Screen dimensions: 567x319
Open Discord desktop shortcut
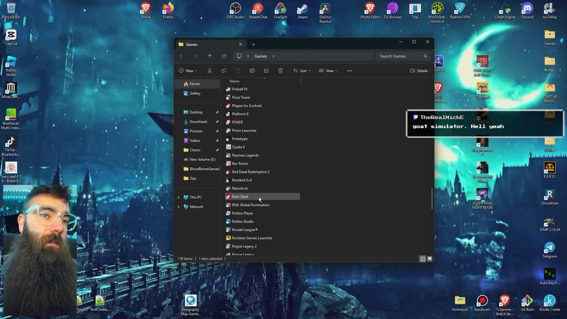(x=527, y=11)
